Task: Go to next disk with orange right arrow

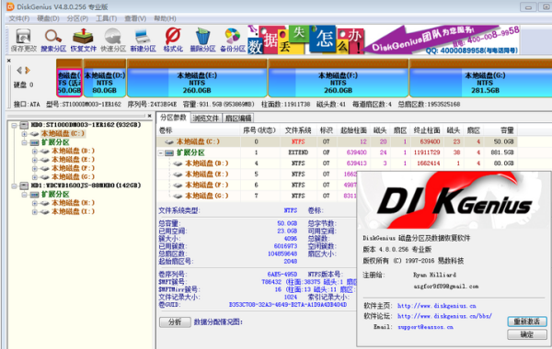Action: pyautogui.click(x=28, y=71)
